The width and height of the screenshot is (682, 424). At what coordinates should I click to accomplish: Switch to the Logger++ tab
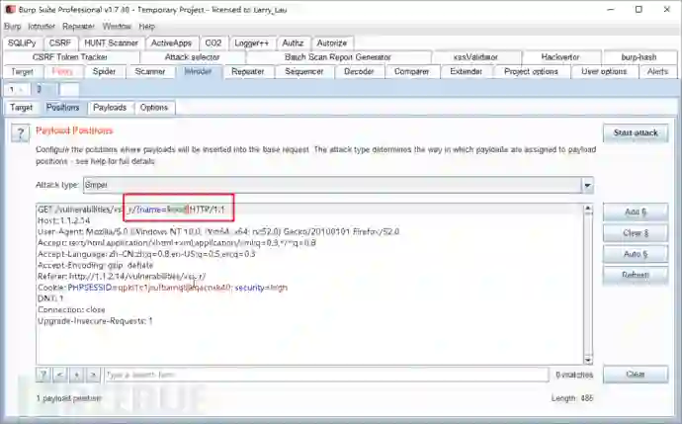click(x=251, y=43)
